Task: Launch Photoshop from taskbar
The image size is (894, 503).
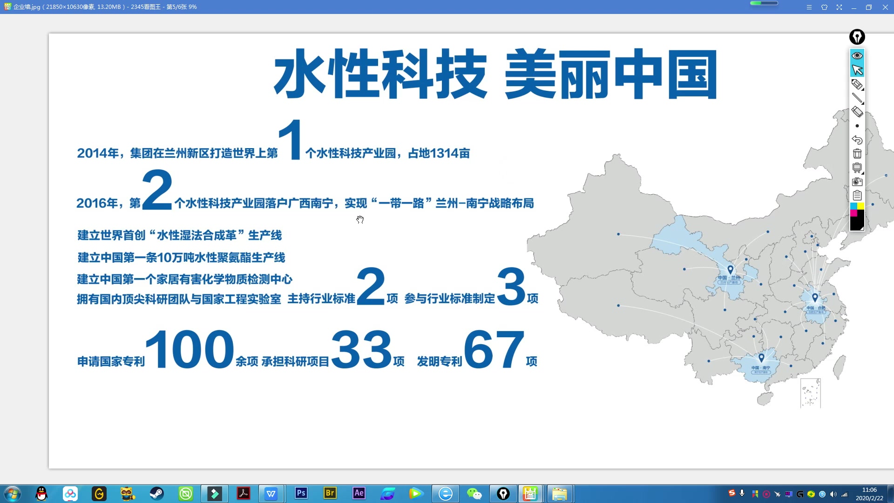Action: [x=301, y=493]
